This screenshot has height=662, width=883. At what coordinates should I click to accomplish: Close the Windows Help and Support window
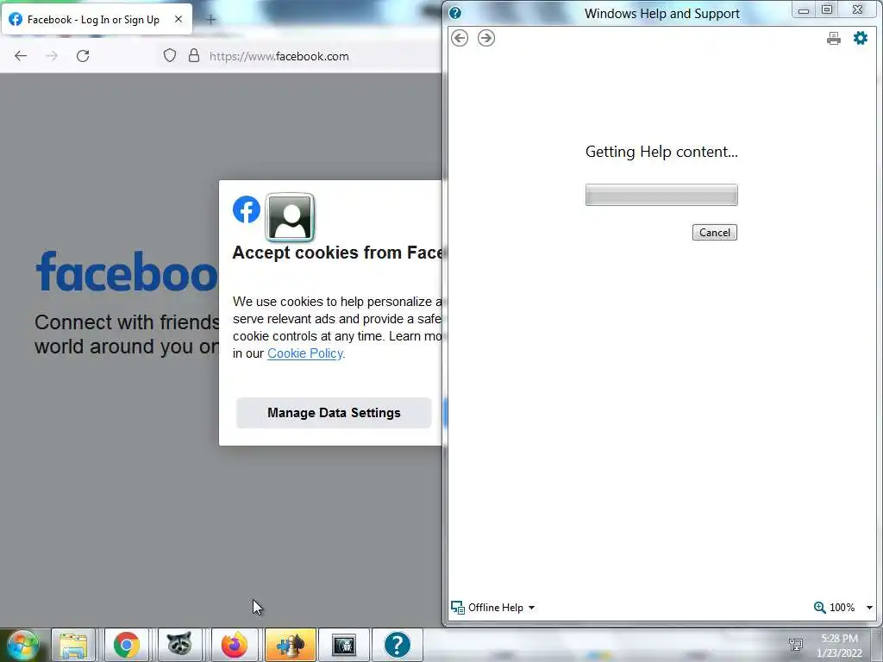pos(857,9)
